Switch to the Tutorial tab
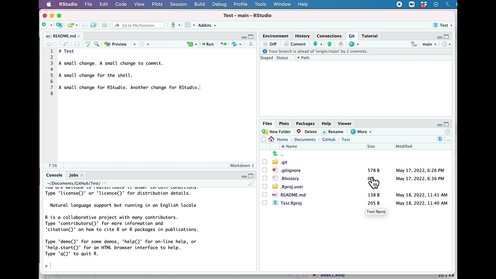This screenshot has height=279, width=496. pos(369,36)
